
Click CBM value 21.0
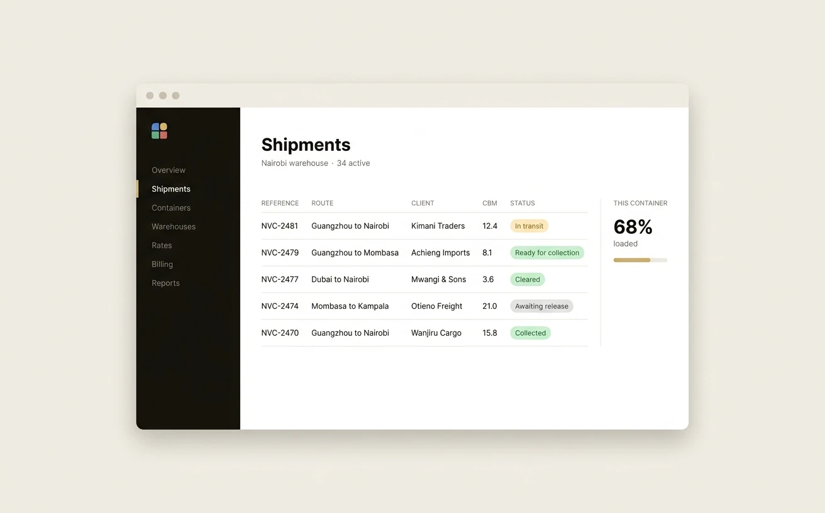tap(490, 306)
